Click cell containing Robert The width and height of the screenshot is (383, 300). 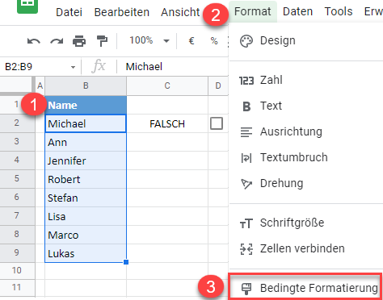point(86,179)
